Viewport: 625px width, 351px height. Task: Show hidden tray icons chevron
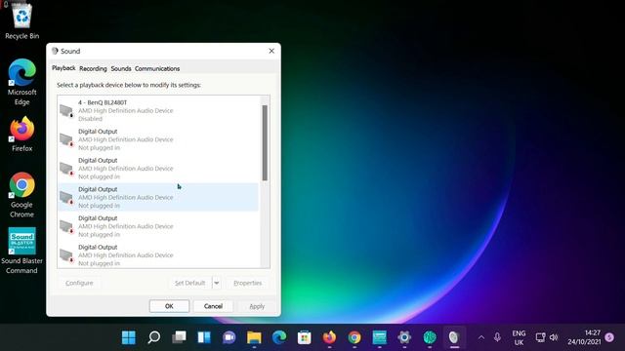coord(481,337)
